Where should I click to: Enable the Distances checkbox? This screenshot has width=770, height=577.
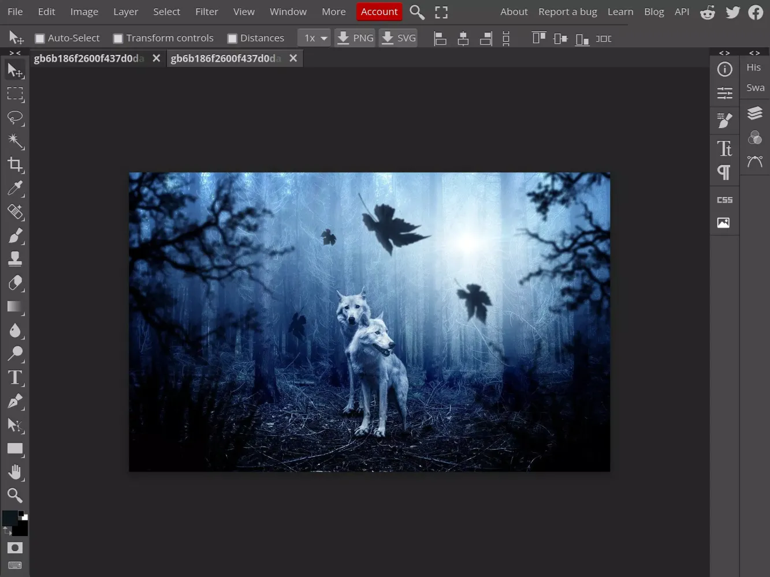coord(232,39)
